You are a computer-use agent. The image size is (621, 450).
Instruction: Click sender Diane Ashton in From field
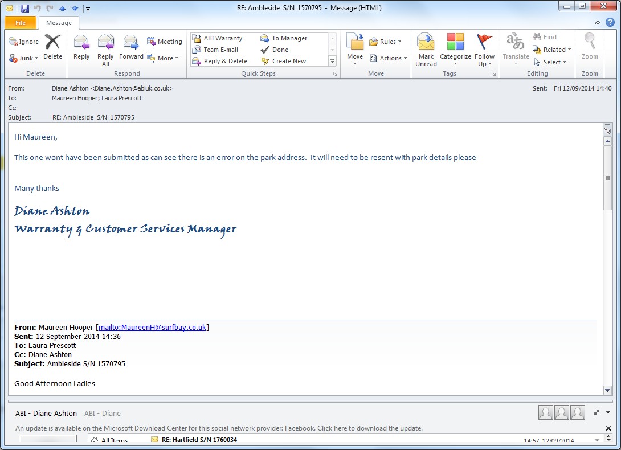[112, 88]
